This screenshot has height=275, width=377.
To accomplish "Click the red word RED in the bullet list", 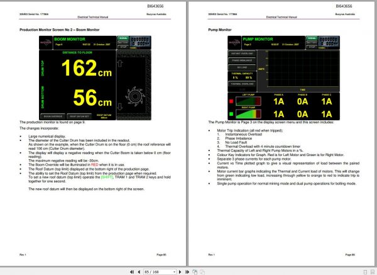I will click(x=95, y=165).
